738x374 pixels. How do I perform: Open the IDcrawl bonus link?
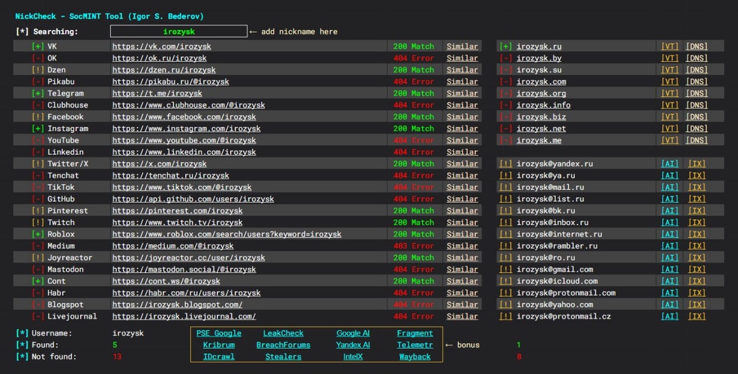point(219,357)
